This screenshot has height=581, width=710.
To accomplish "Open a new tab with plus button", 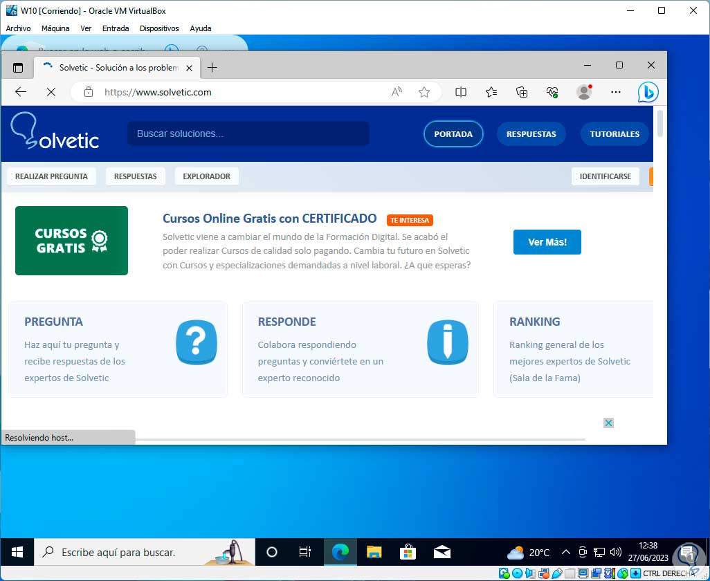I will (212, 68).
